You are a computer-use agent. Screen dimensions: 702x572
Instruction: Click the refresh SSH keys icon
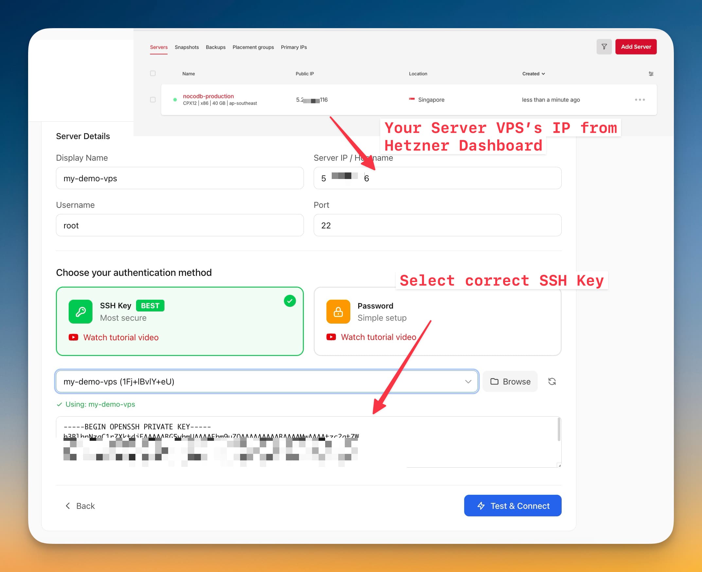pos(552,382)
